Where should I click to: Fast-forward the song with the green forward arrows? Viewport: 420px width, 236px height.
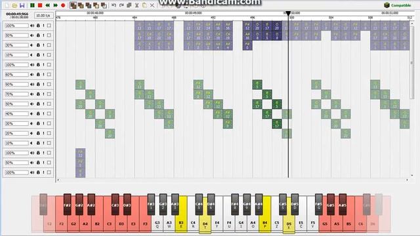click(x=55, y=5)
